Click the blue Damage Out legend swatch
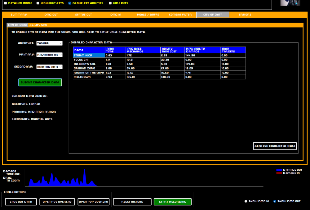This screenshot has width=310, height=210. coord(279,170)
